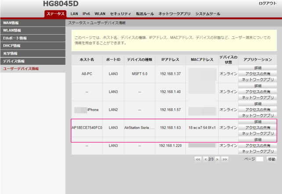Open the ステータス tab
Viewport: 282px width, 194px height.
coord(55,14)
